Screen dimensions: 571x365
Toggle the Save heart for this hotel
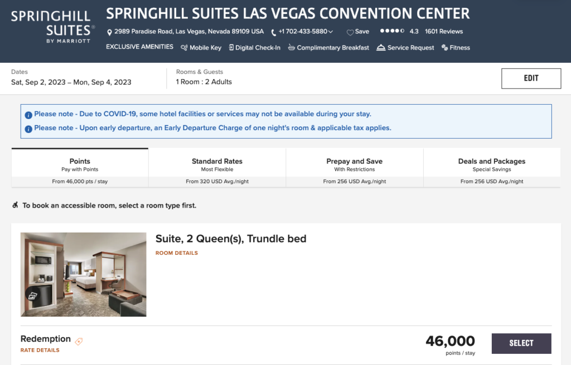(x=350, y=32)
